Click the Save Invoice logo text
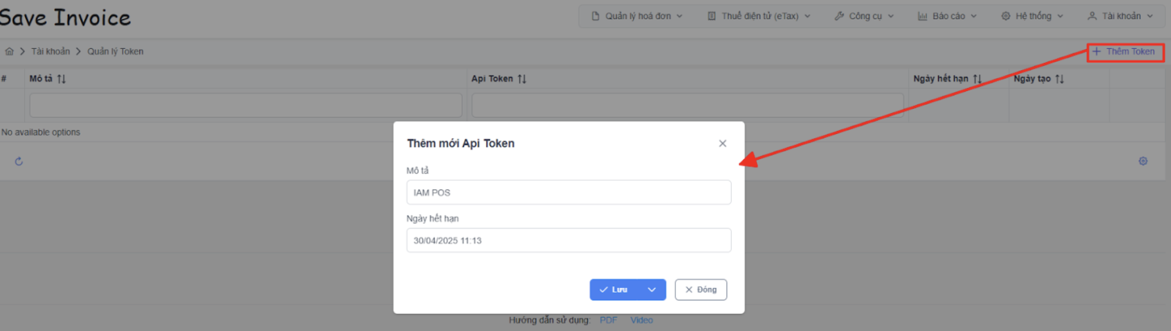 coord(65,17)
